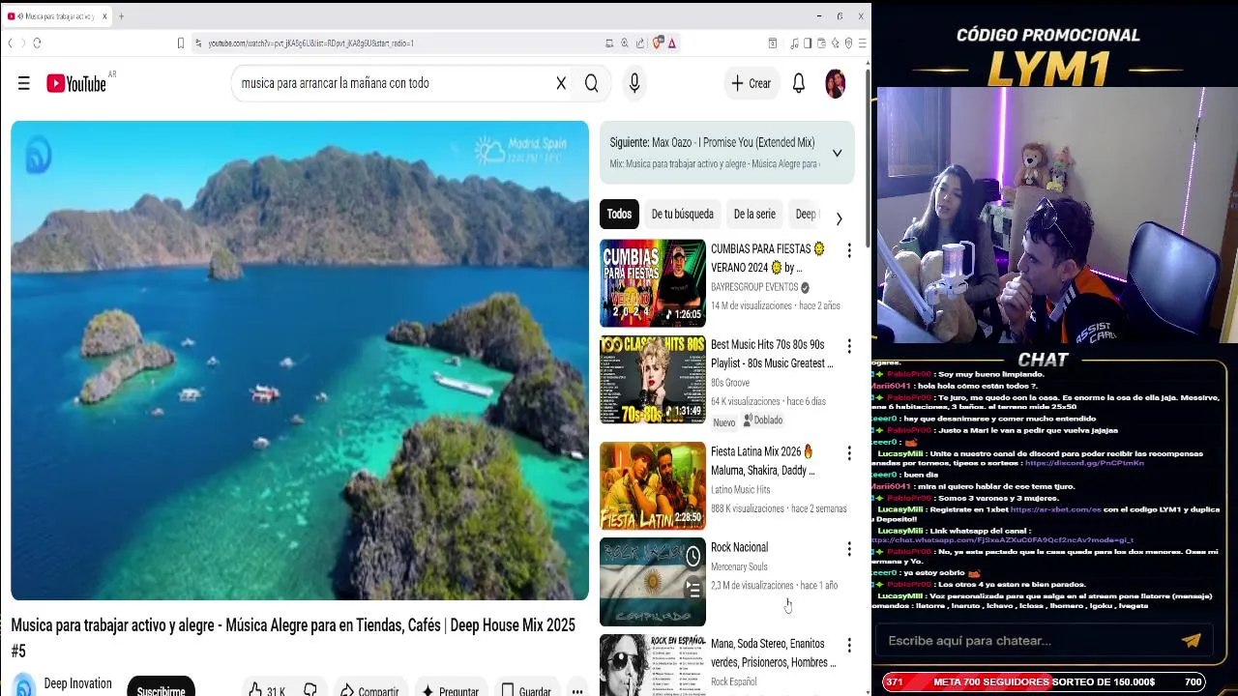Go back with browser back arrow
Screen dimensions: 1238x696
point(11,43)
